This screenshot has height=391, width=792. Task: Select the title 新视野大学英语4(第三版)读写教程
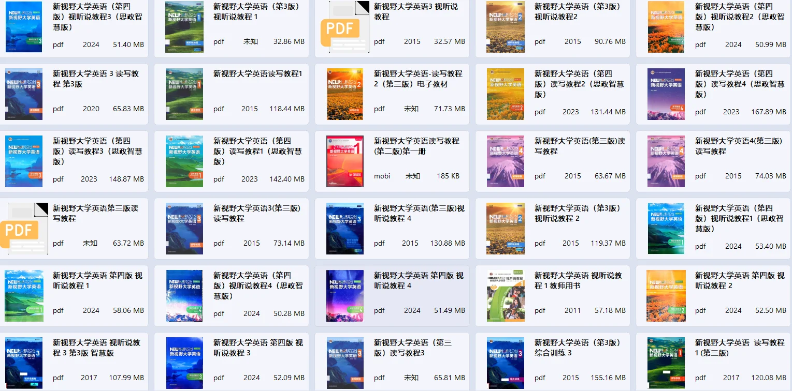point(739,146)
